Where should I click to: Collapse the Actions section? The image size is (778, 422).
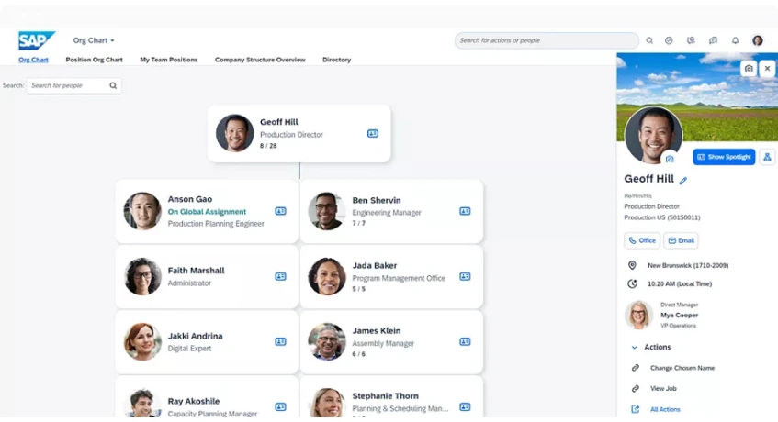(634, 347)
